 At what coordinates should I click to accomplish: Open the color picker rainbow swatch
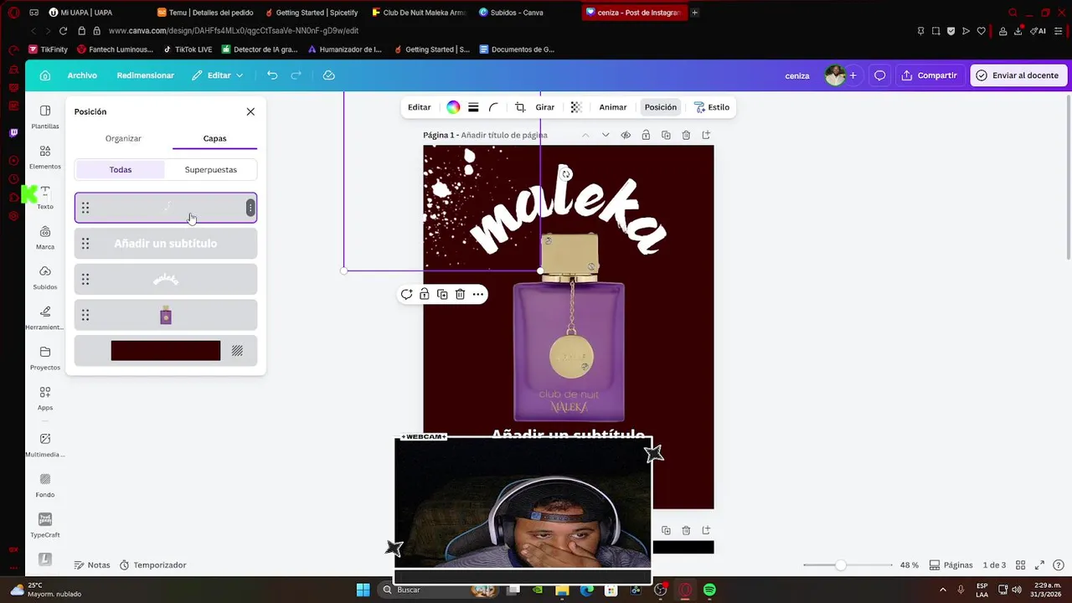[x=453, y=107]
